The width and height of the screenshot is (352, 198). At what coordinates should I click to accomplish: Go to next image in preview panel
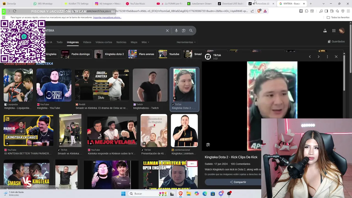coord(318,57)
